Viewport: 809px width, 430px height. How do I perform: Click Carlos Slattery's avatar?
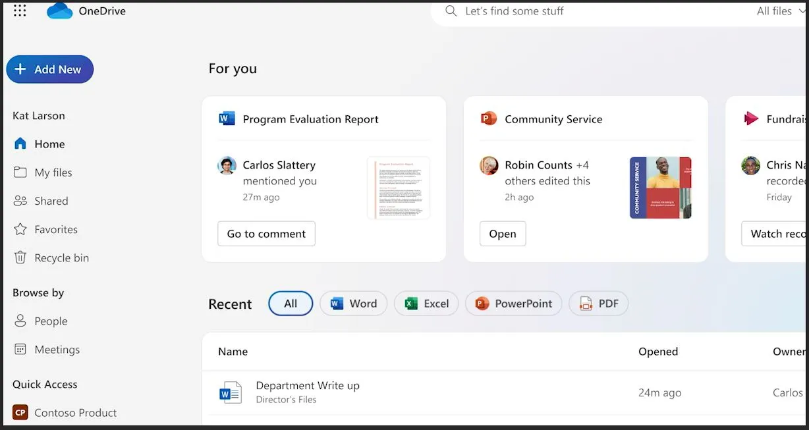point(227,165)
